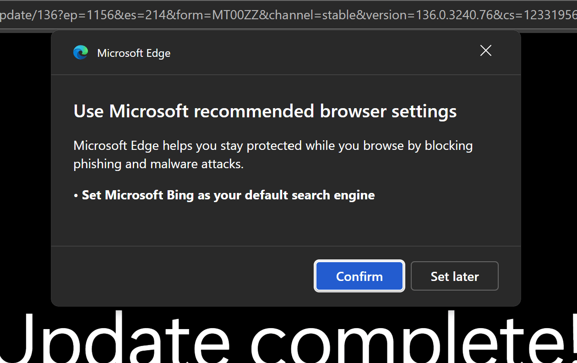Select the Microsoft Edge dialog title text

[134, 53]
